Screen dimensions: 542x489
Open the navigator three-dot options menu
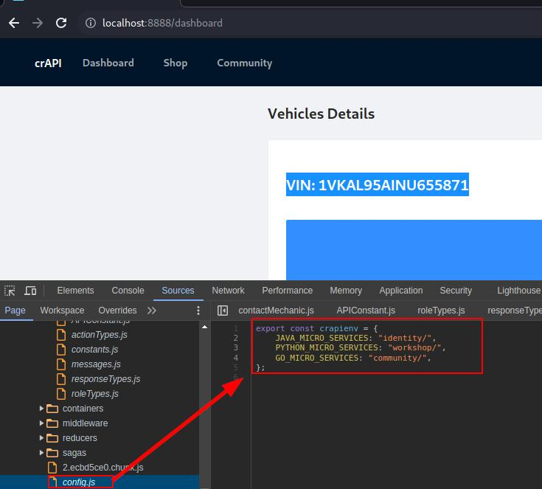[x=198, y=311]
